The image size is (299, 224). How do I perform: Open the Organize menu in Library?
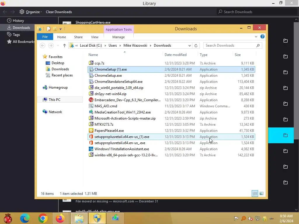click(31, 12)
